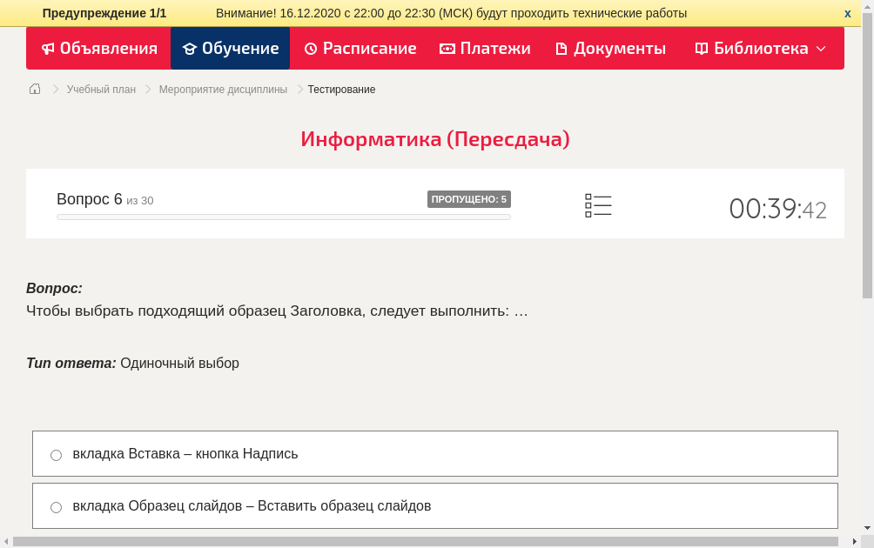874x548 pixels.
Task: Open the Документы section
Action: pyautogui.click(x=610, y=49)
